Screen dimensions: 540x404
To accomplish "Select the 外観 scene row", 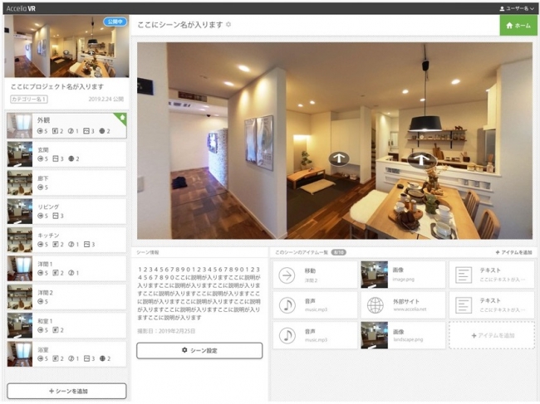I will point(66,125).
